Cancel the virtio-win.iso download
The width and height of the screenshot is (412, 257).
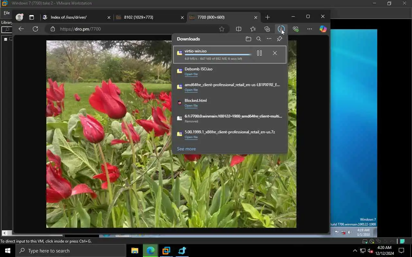tap(275, 53)
